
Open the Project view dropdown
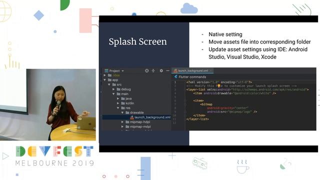tap(123, 71)
